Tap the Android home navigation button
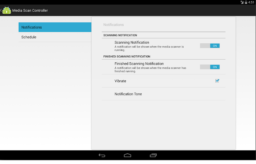 tap(128, 155)
